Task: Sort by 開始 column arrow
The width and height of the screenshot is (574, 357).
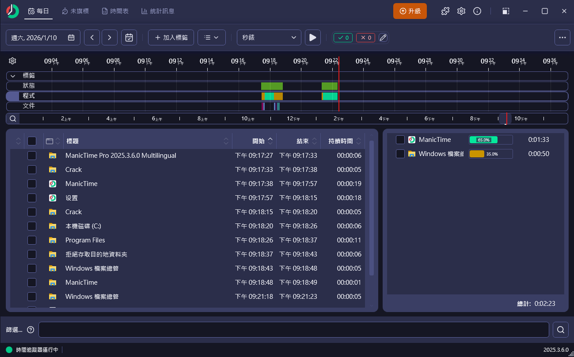Action: pyautogui.click(x=270, y=140)
